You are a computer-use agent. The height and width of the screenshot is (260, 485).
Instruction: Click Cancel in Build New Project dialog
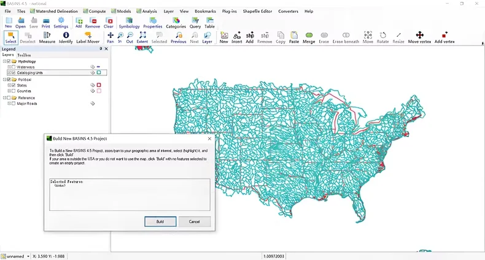(x=194, y=221)
